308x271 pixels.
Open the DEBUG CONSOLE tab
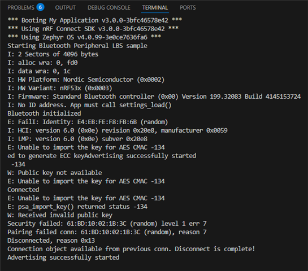pos(109,8)
